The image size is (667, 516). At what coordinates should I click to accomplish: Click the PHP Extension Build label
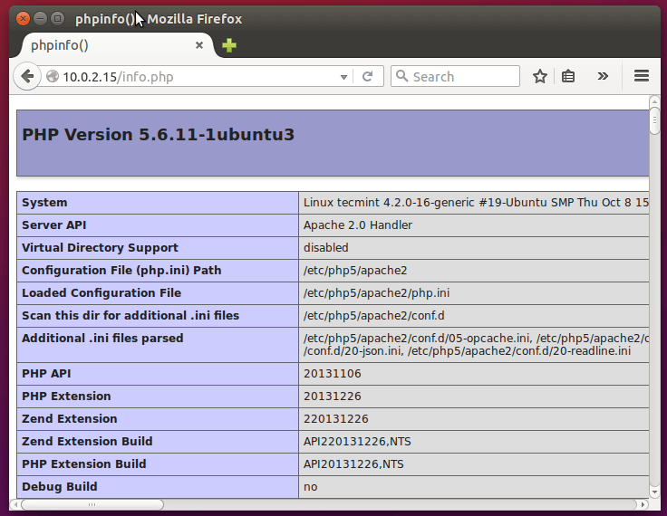(83, 463)
